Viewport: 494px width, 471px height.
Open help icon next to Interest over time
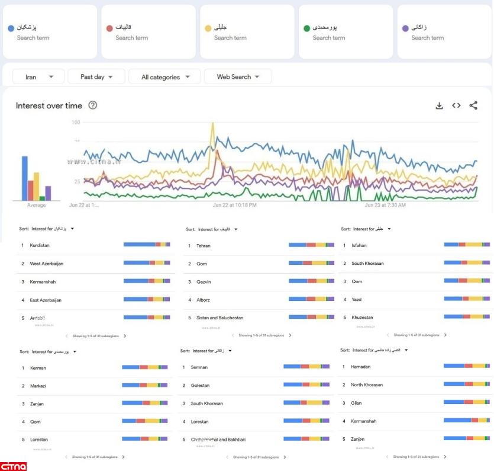coord(93,105)
